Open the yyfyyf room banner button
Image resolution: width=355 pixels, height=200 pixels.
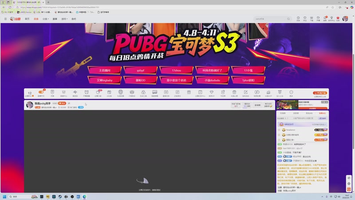point(140,70)
